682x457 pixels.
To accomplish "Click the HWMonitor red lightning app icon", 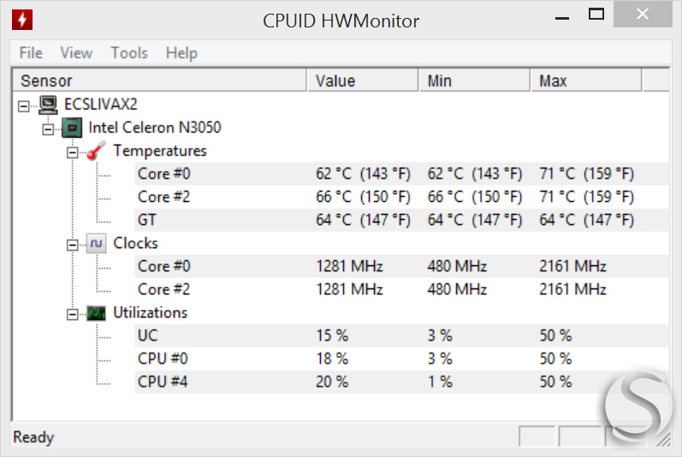I will tap(22, 20).
